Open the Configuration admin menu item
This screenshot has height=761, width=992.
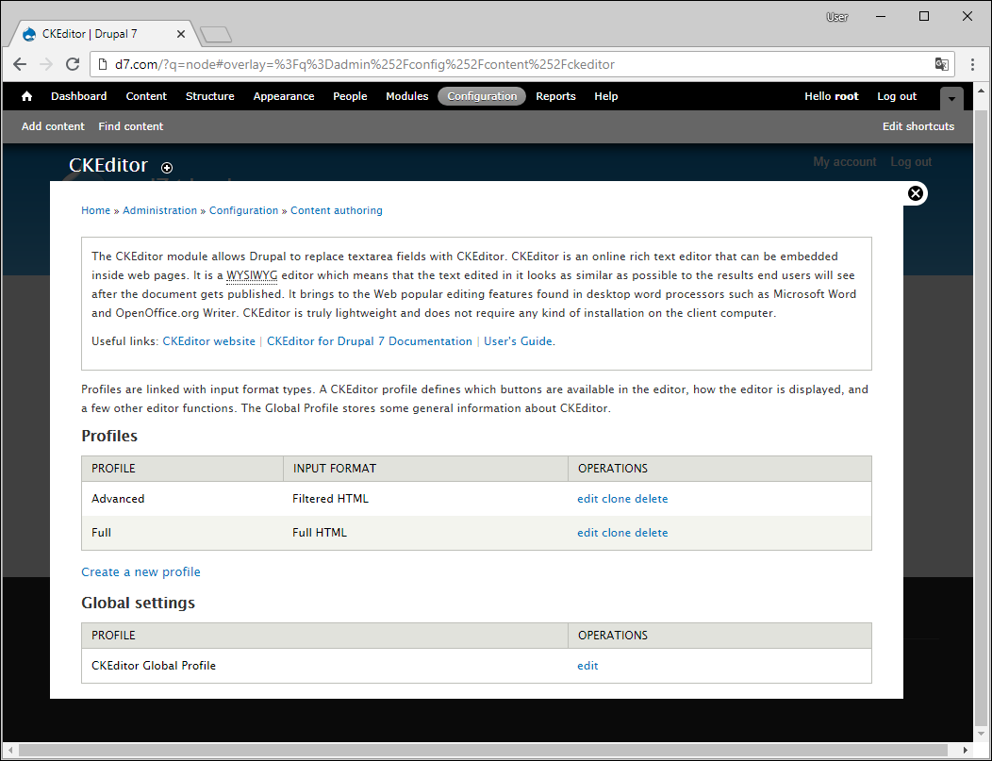click(x=482, y=96)
